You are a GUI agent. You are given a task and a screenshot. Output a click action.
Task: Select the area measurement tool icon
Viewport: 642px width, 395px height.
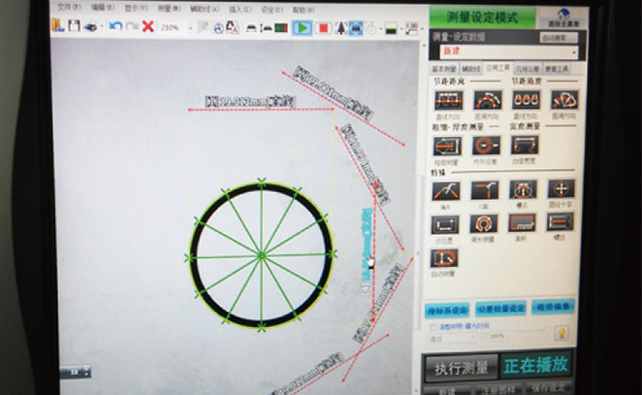point(523,222)
